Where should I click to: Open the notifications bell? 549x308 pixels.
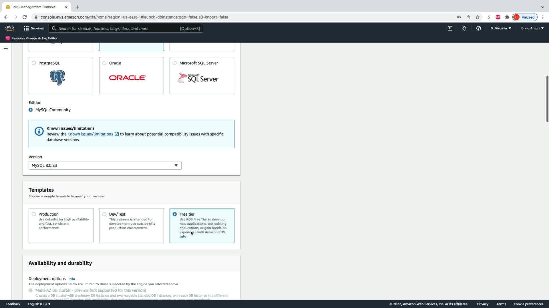pos(464,28)
